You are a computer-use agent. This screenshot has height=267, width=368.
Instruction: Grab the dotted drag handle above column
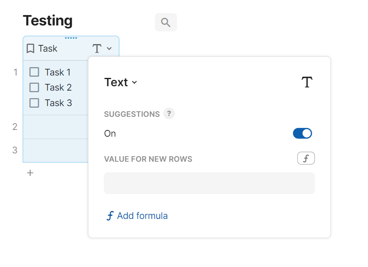(71, 38)
